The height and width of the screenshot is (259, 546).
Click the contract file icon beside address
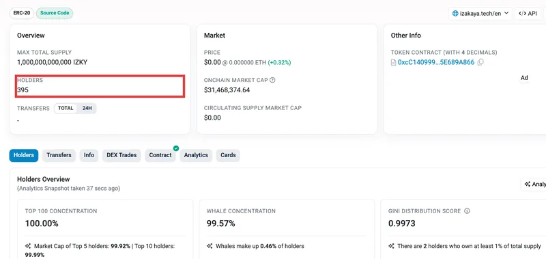point(394,63)
